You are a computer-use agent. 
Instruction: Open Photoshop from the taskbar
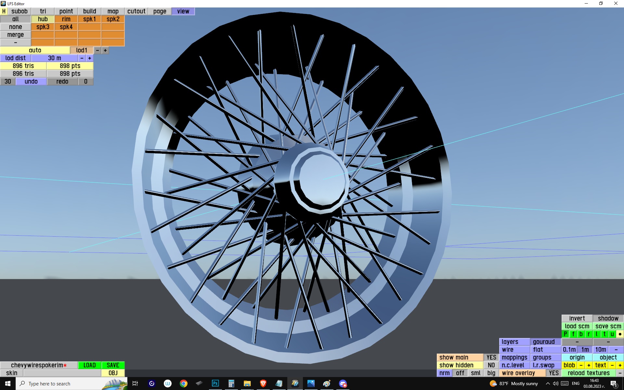[x=215, y=383]
